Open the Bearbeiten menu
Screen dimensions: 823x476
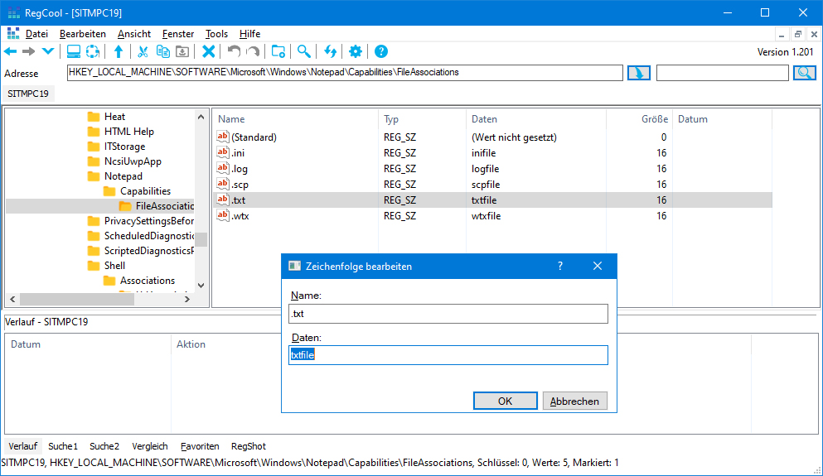(x=82, y=34)
